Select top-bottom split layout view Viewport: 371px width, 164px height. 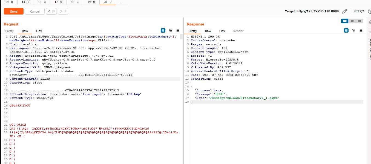tap(352, 21)
